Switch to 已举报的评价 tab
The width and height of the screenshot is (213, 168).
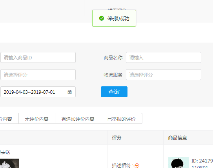click(122, 119)
